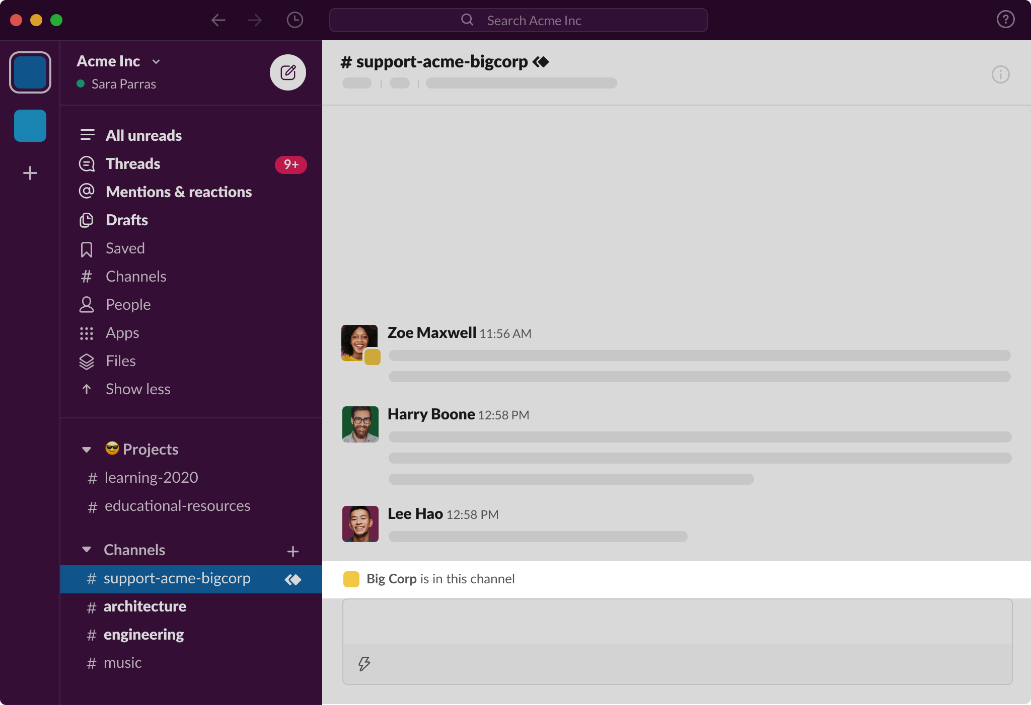
Task: Open the channel details info icon
Action: [1000, 74]
